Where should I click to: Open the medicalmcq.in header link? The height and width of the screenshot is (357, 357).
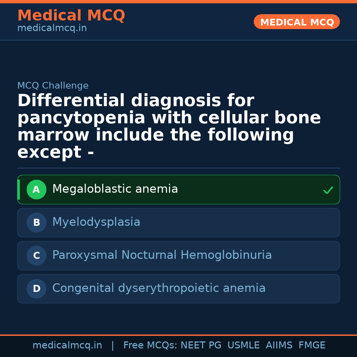point(52,28)
